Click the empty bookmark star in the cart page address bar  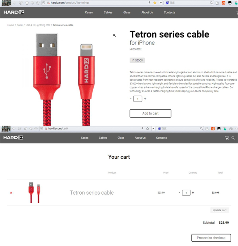147,128
